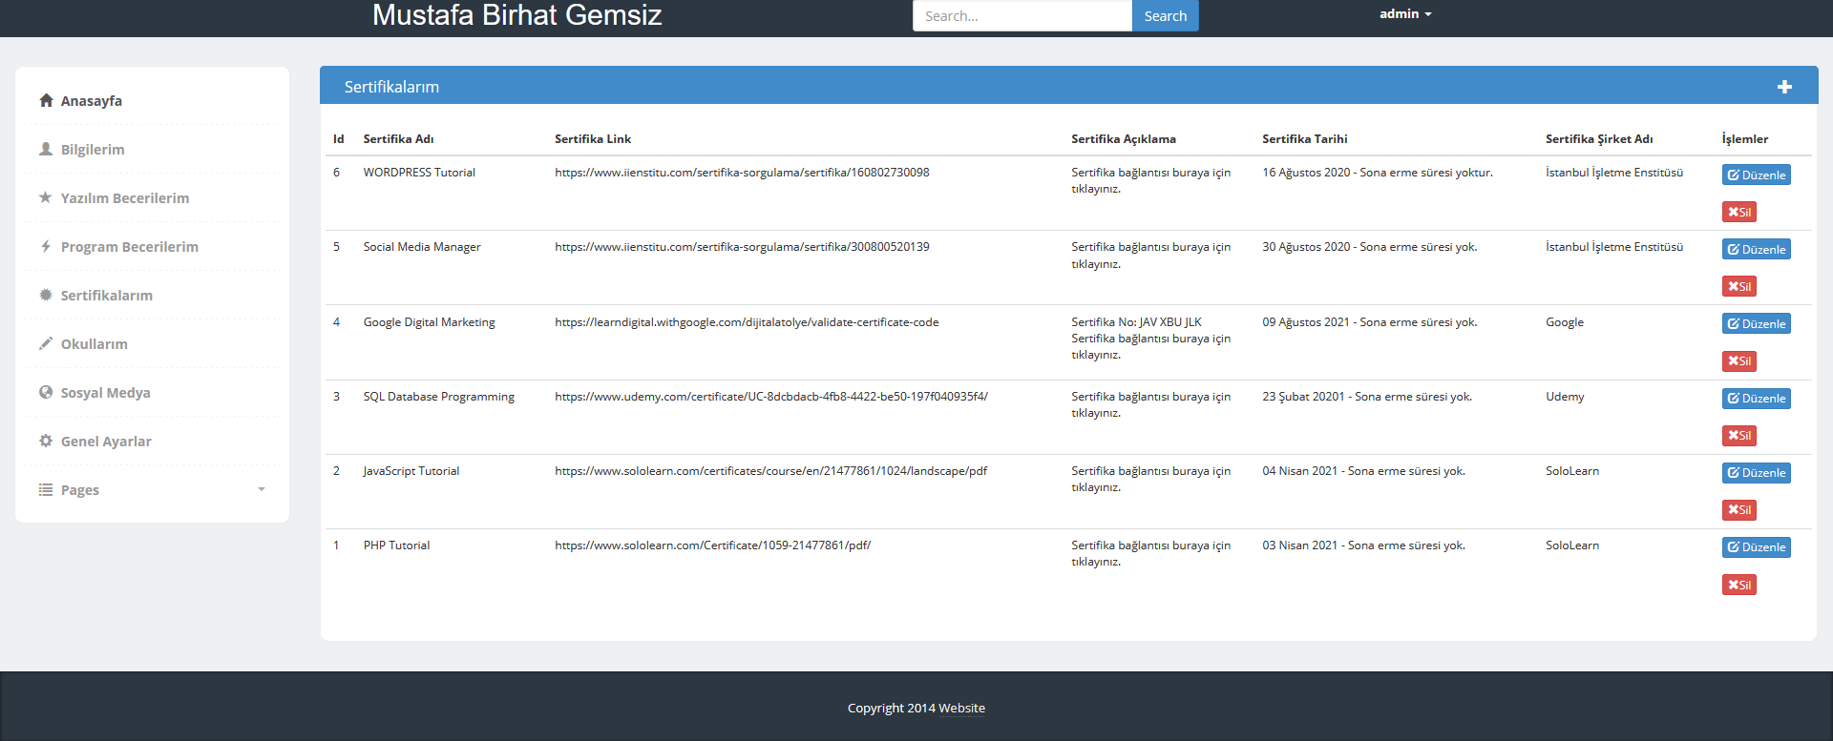Click the plus icon to add certificate
Image resolution: width=1833 pixels, height=741 pixels.
(1784, 87)
